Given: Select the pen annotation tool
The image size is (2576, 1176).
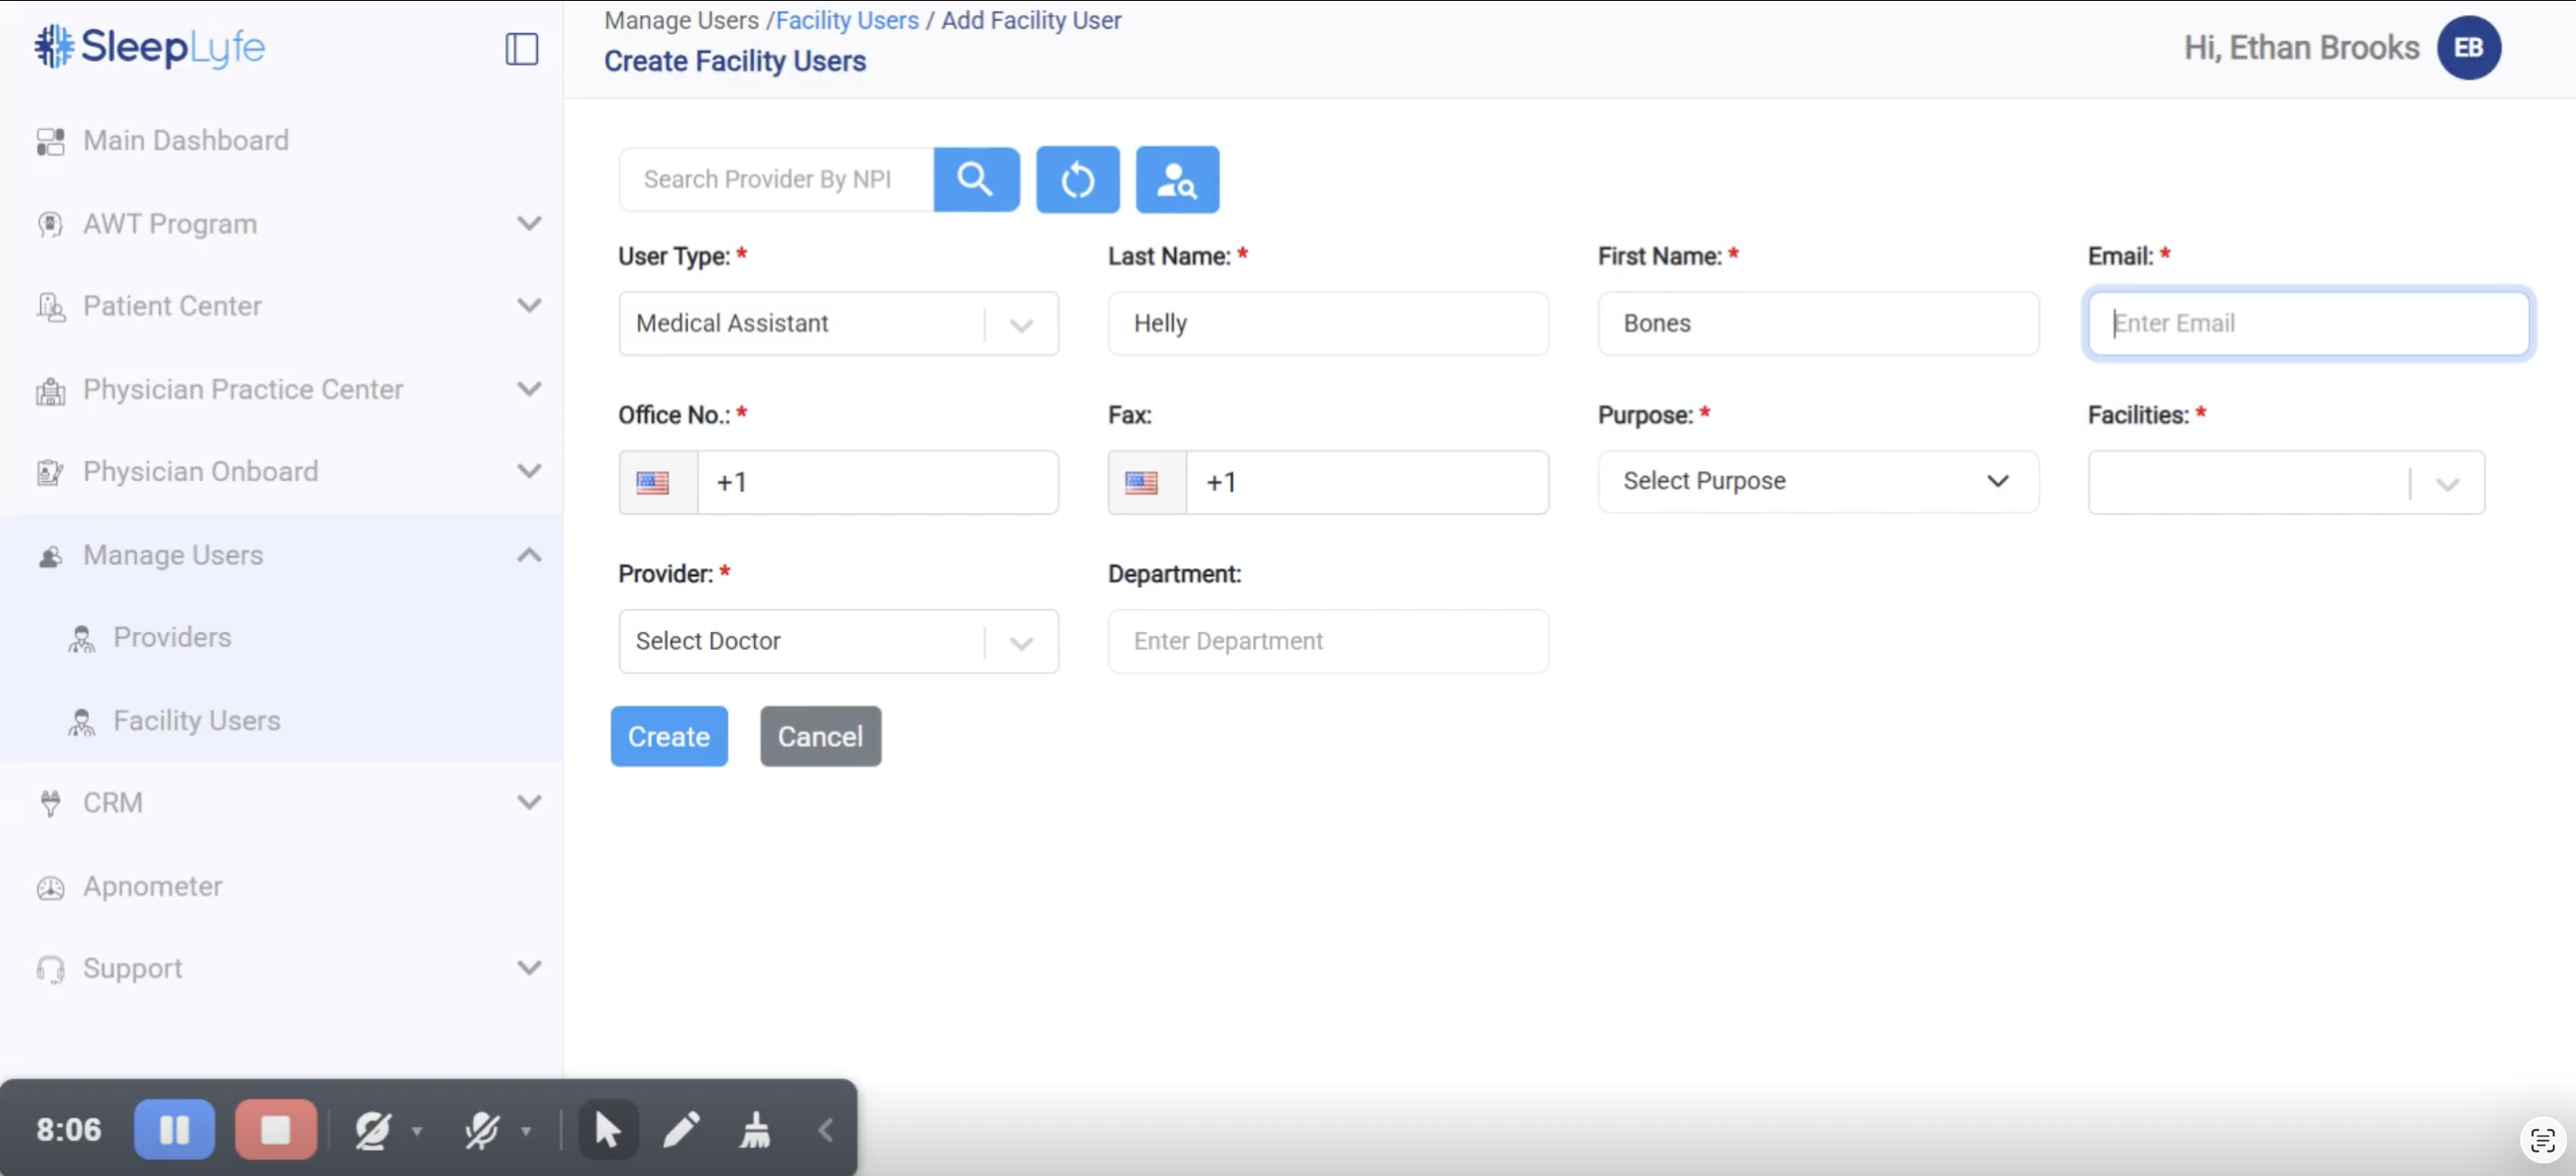Looking at the screenshot, I should (x=681, y=1130).
